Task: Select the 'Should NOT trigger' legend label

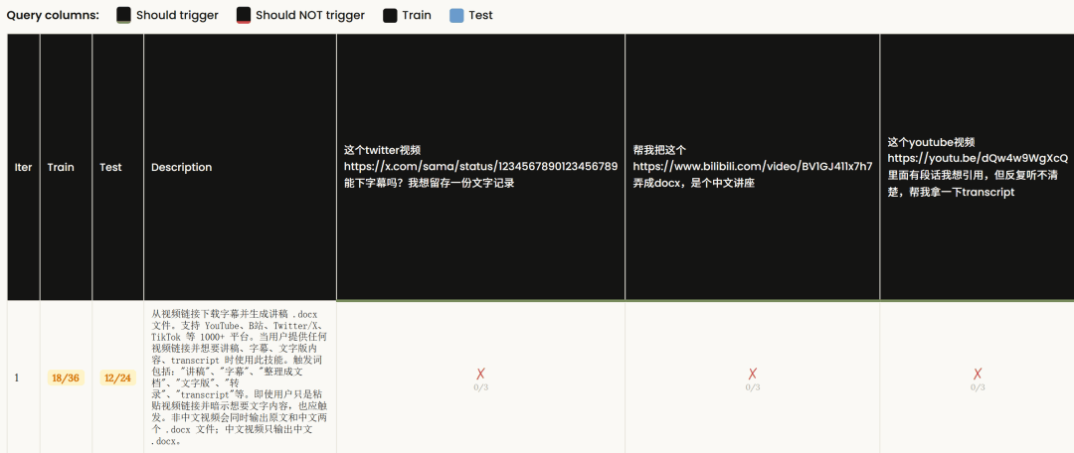Action: tap(309, 16)
